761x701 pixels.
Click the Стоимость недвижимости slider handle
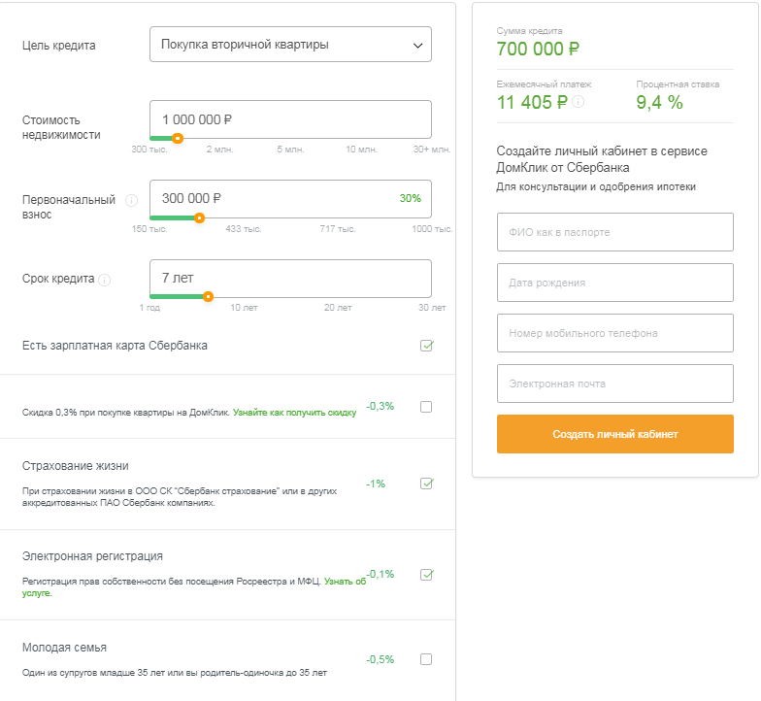click(x=178, y=139)
